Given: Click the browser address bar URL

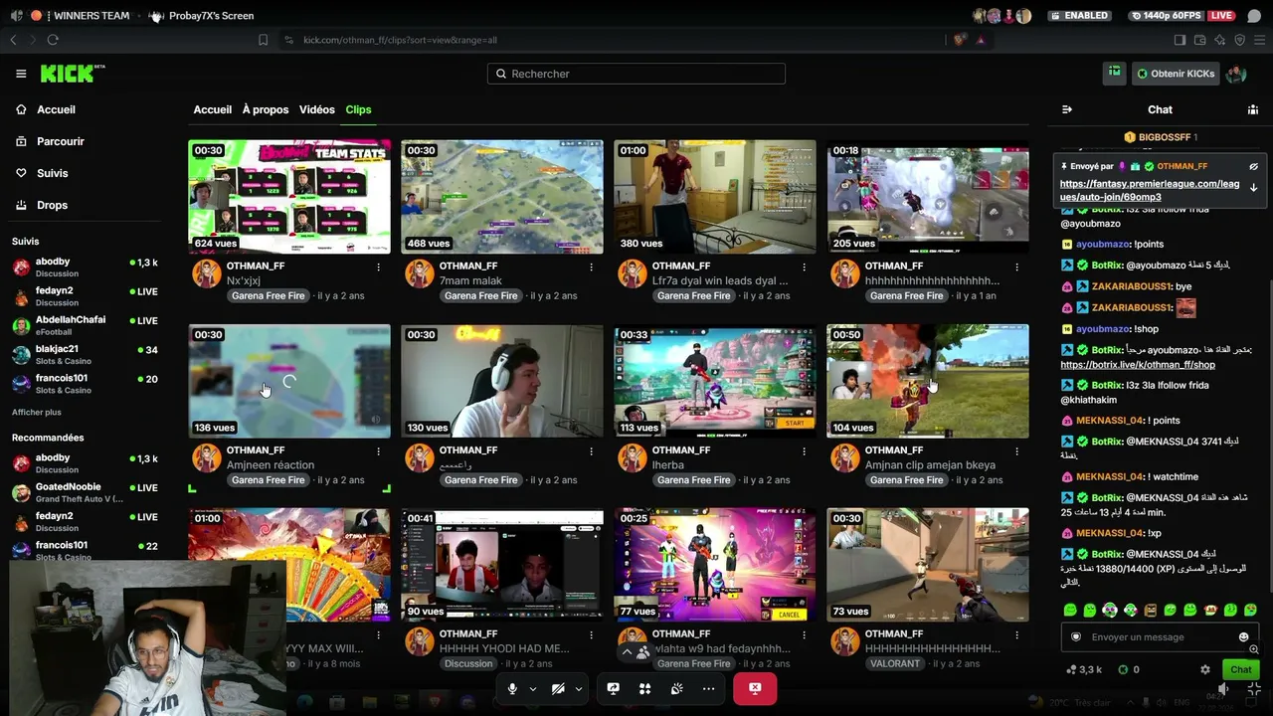Looking at the screenshot, I should click(x=400, y=40).
